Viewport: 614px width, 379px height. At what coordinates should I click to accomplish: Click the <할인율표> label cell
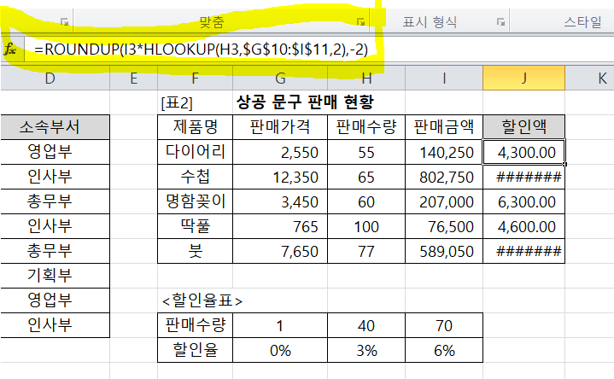point(202,300)
